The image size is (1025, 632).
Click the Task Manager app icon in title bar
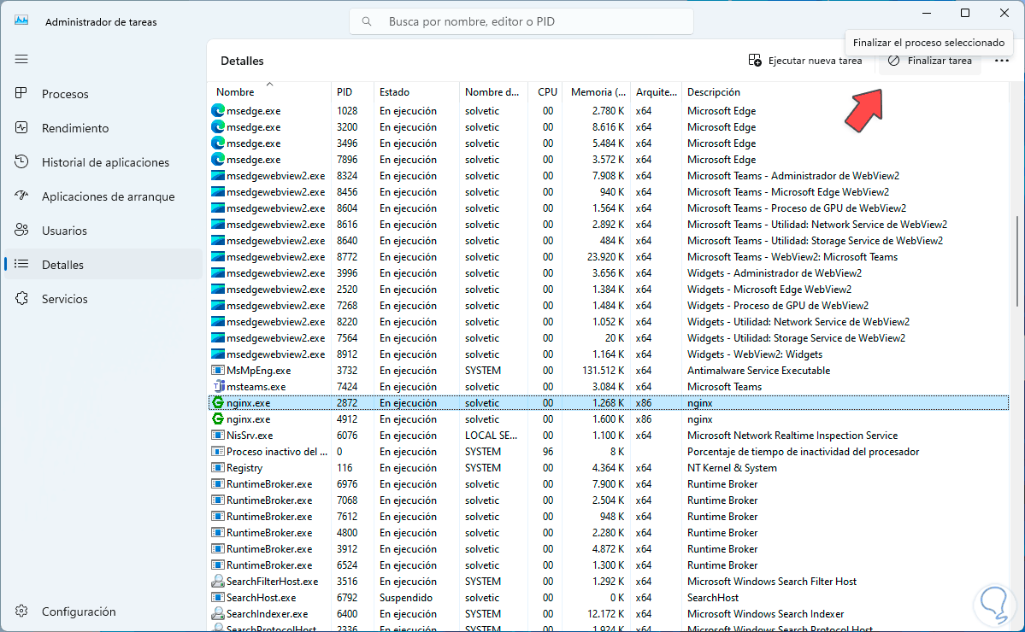pyautogui.click(x=21, y=20)
